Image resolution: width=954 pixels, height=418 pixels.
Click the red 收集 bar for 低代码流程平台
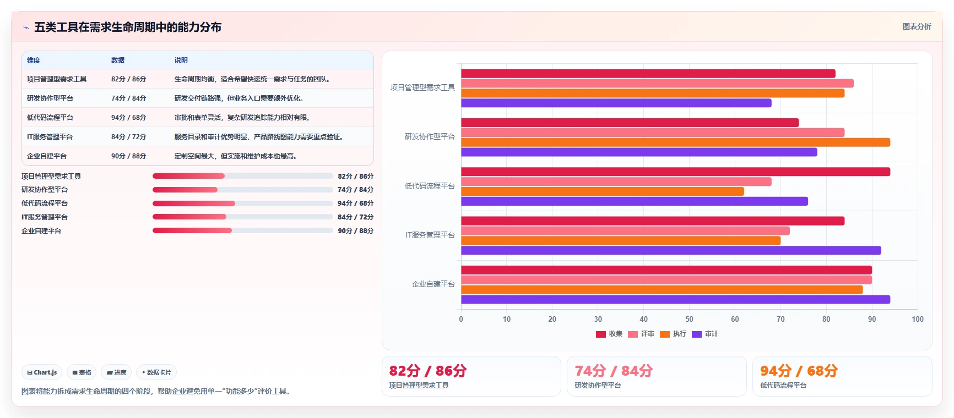click(x=676, y=172)
